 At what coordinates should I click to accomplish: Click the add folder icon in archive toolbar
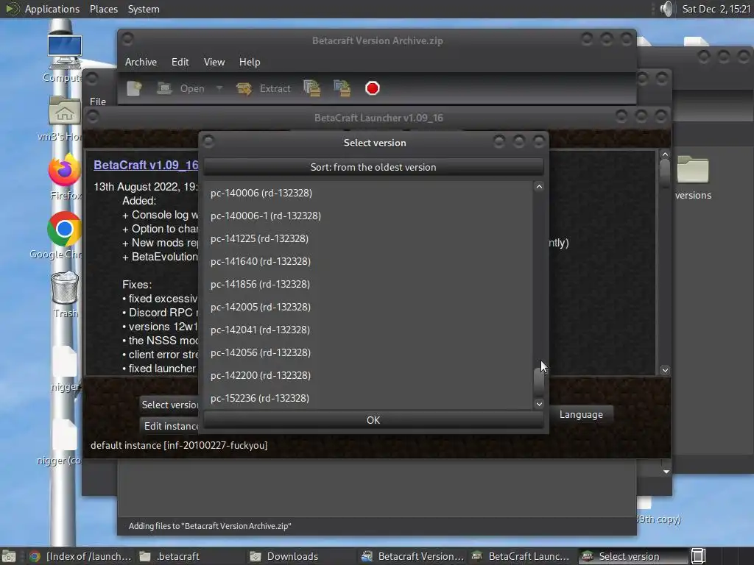coord(342,88)
